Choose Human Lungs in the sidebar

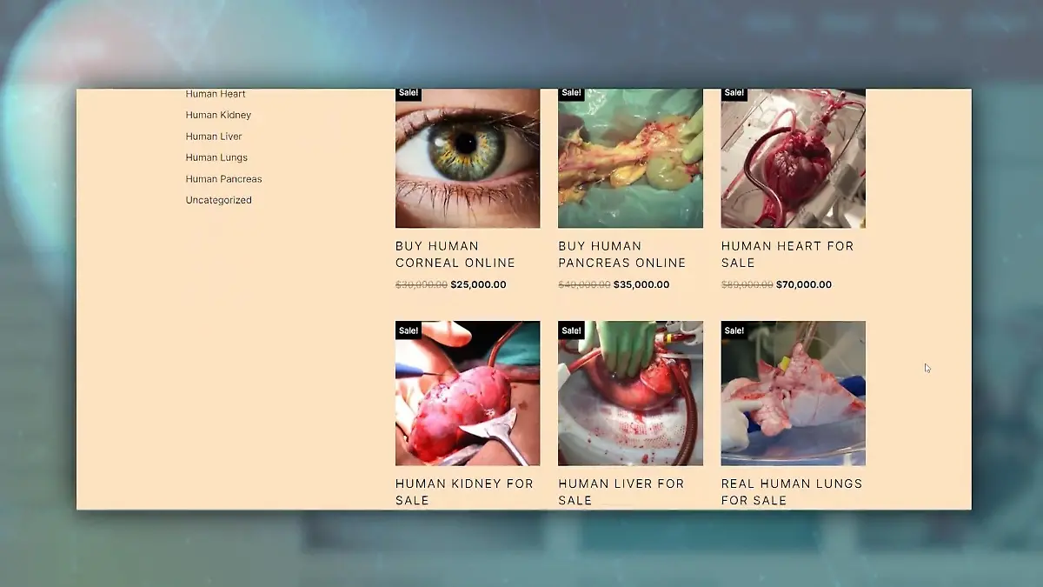[x=216, y=157]
